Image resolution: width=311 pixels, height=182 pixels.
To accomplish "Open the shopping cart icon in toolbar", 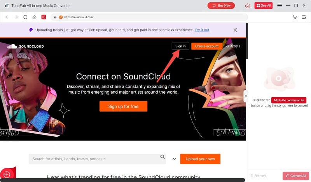I will (295, 17).
